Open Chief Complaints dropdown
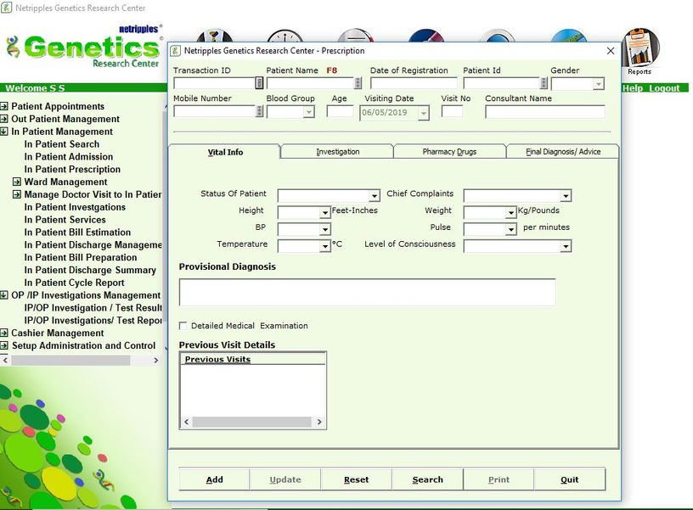Screen dimensions: 693x510 point(566,195)
